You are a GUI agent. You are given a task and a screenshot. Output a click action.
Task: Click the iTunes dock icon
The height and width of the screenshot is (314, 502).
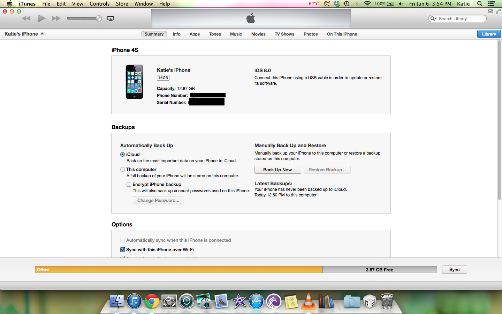tap(134, 301)
